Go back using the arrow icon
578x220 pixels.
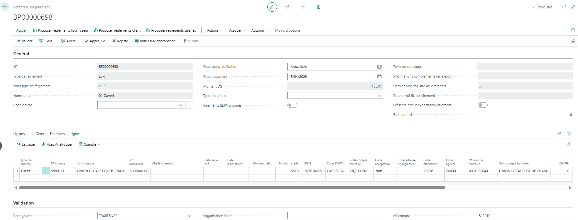[5, 6]
